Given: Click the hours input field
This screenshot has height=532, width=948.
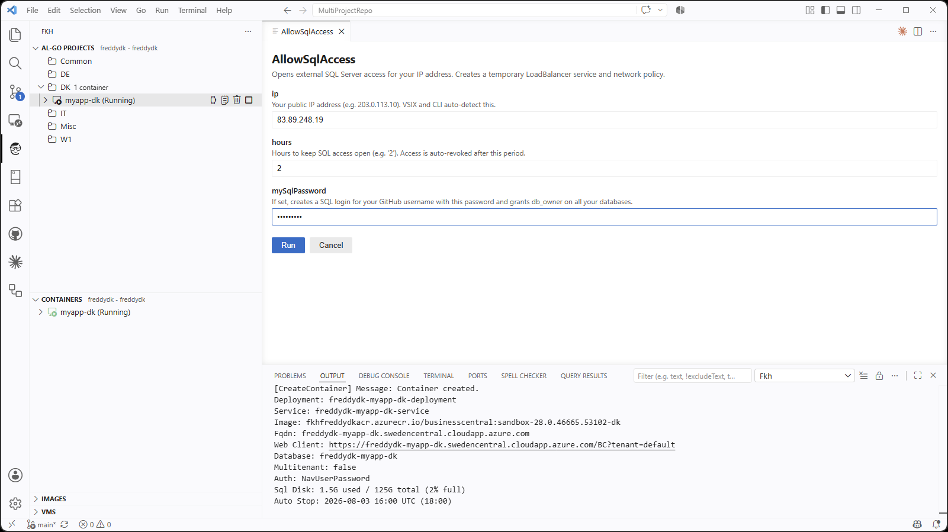Looking at the screenshot, I should (x=604, y=168).
